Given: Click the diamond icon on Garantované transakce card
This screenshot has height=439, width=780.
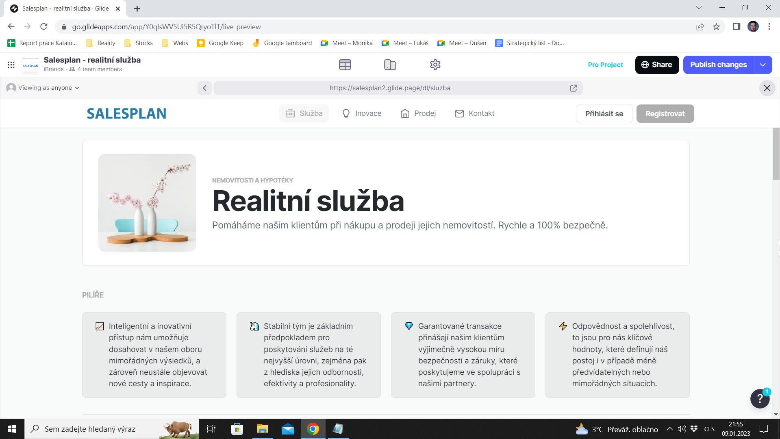Looking at the screenshot, I should click(409, 326).
